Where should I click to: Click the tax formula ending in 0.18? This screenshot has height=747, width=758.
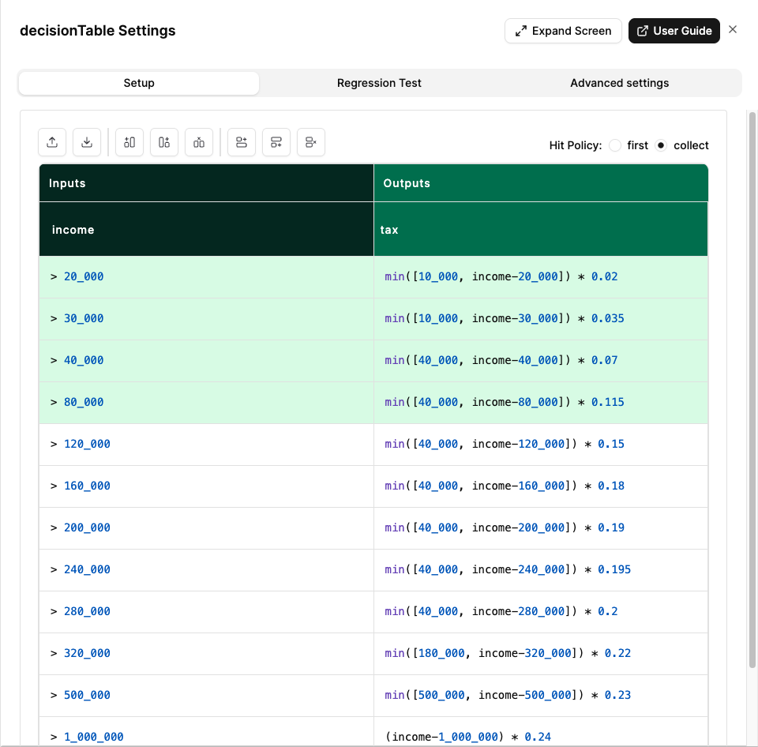[x=541, y=486]
